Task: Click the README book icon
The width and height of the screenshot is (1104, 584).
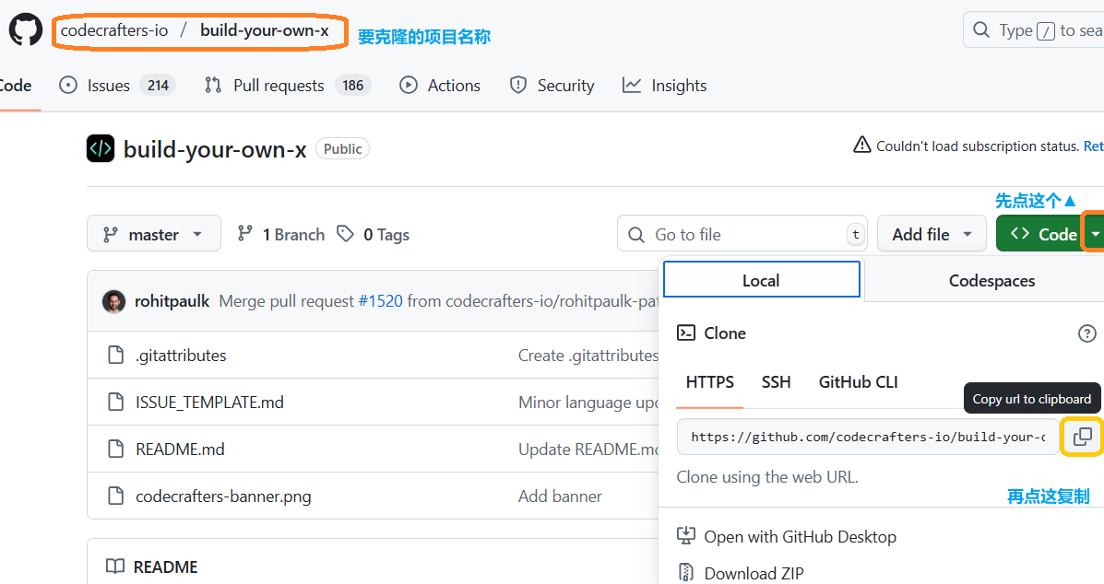Action: click(114, 566)
